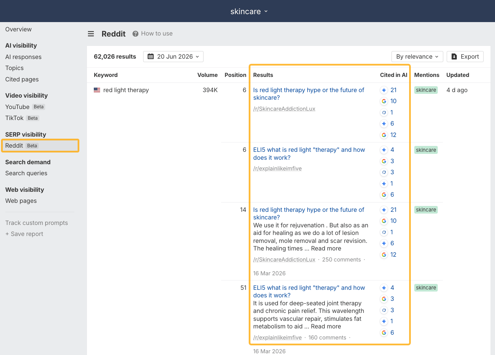Open /r/SkincareAddictionLux link in first result
Screen dimensions: 495x355
[284, 109]
